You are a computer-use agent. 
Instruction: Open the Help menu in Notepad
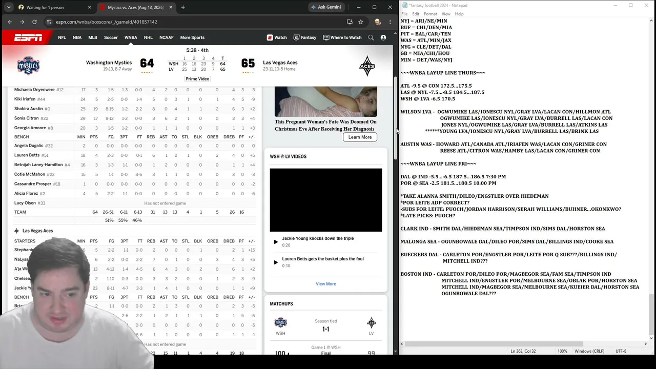(459, 14)
